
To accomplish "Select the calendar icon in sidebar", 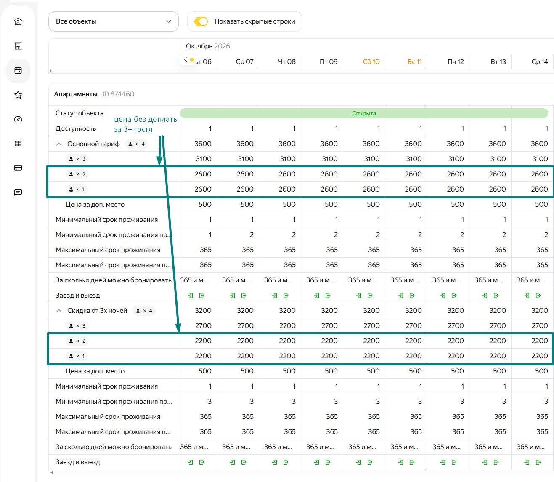I will pyautogui.click(x=18, y=70).
